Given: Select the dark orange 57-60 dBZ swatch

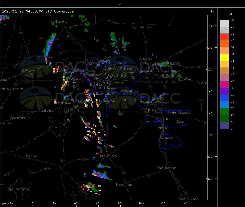Looking at the screenshot, I should pyautogui.click(x=224, y=44).
